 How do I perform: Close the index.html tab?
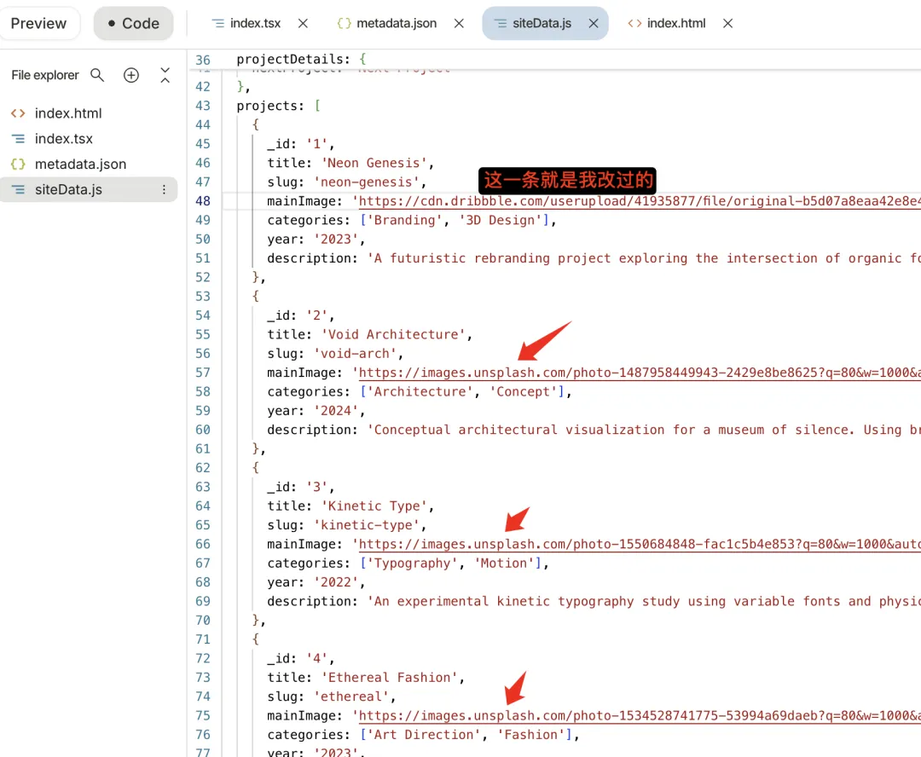[x=727, y=24]
